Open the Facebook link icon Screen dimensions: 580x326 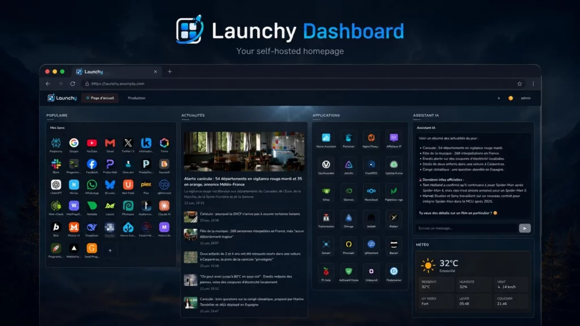92,164
